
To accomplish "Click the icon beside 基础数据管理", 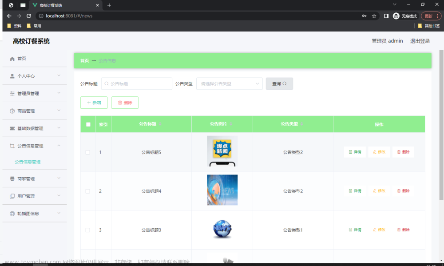I will (12, 129).
